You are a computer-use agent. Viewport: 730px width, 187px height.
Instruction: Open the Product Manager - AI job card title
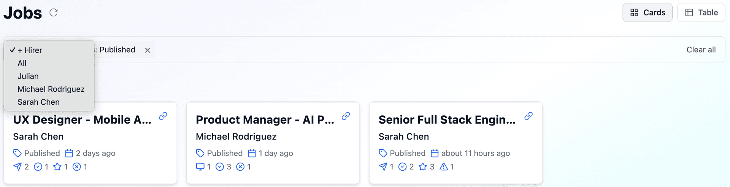[x=265, y=120]
